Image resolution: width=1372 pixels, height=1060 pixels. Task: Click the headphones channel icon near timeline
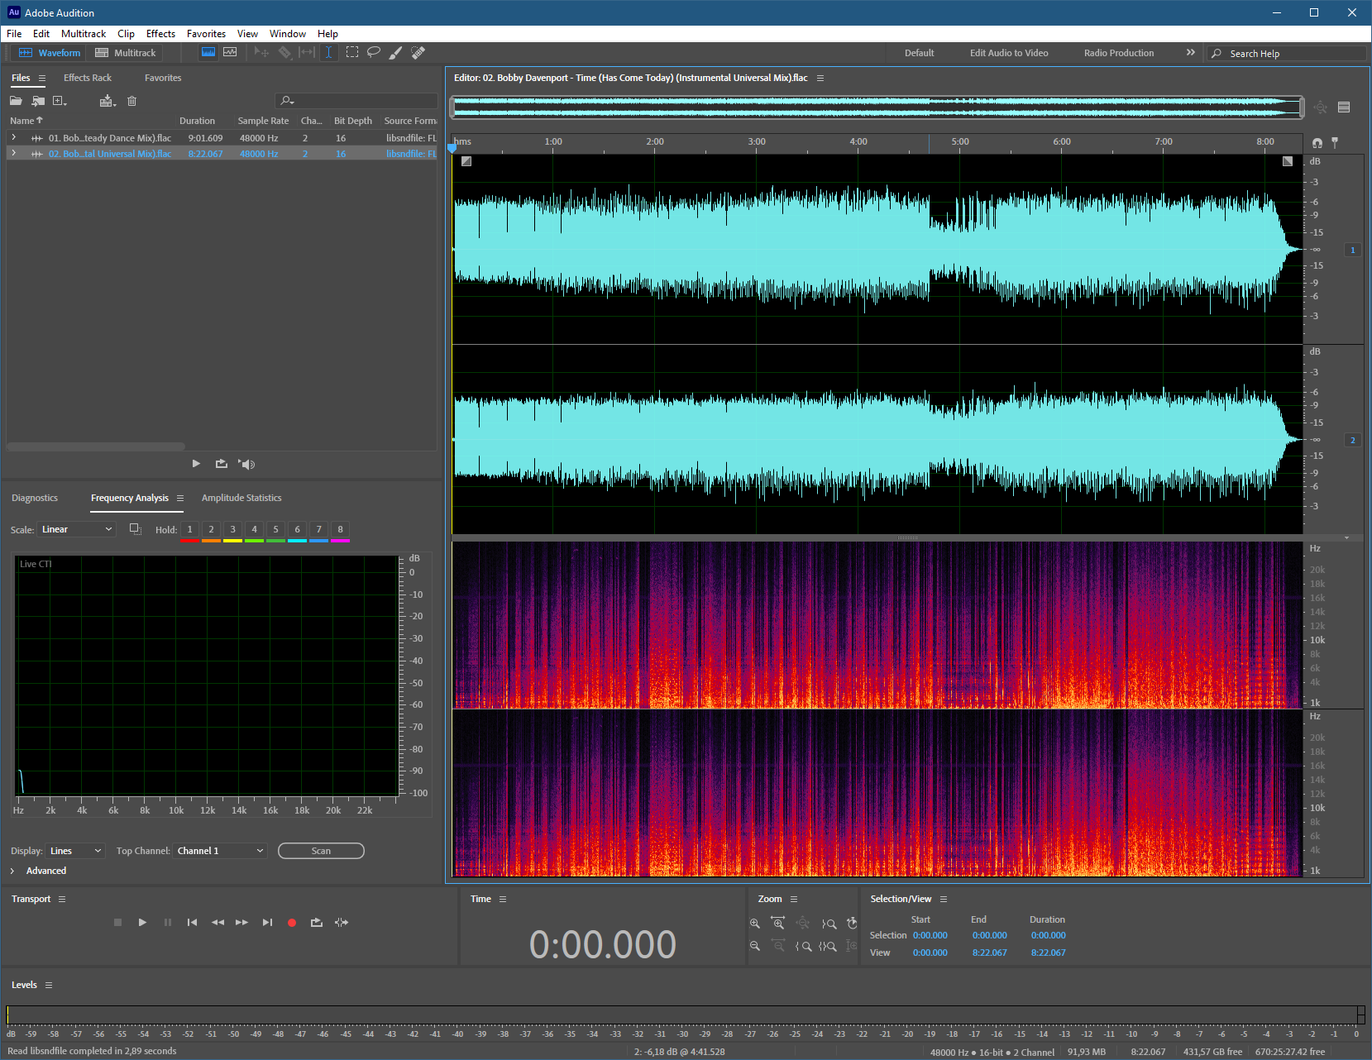pos(1317,142)
